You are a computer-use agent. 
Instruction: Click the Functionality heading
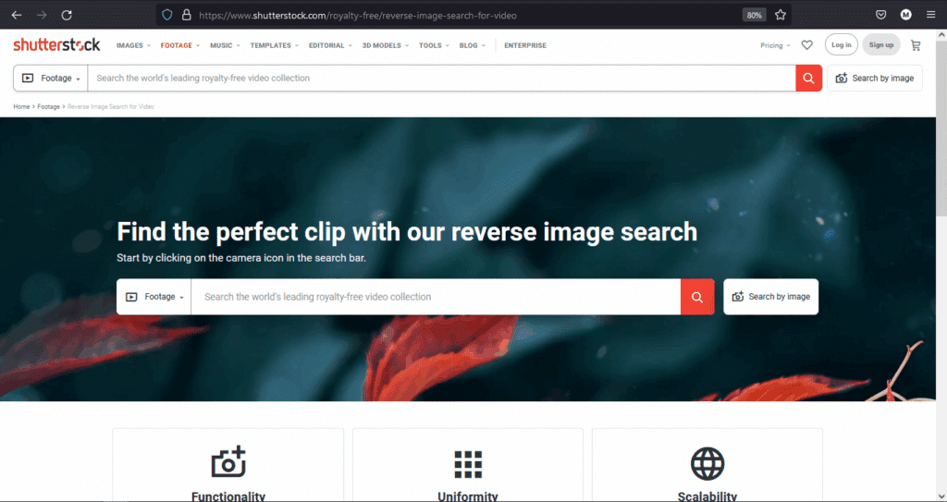(x=228, y=496)
